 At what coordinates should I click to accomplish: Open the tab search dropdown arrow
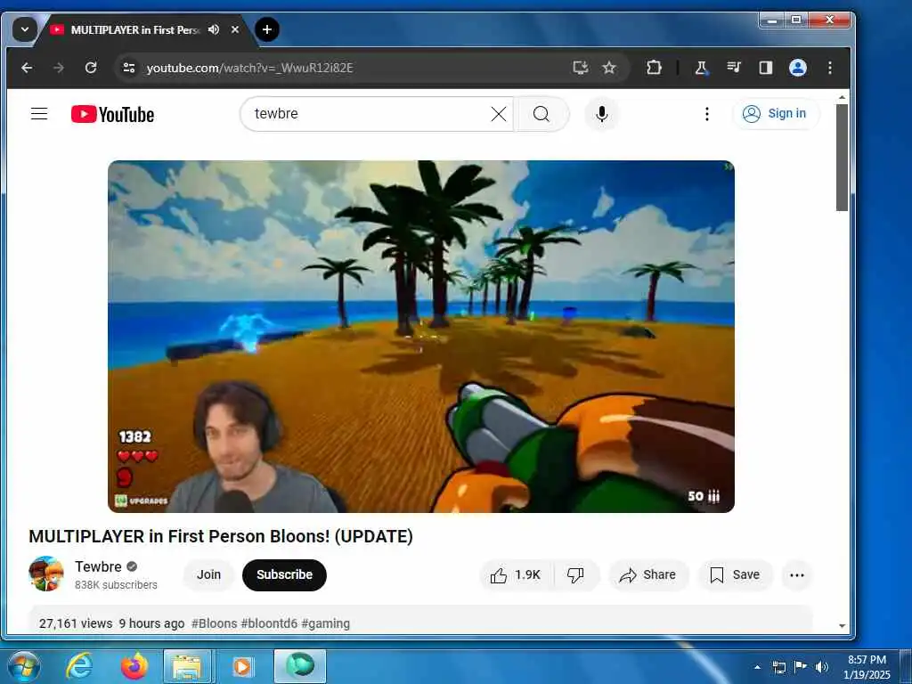pos(24,29)
